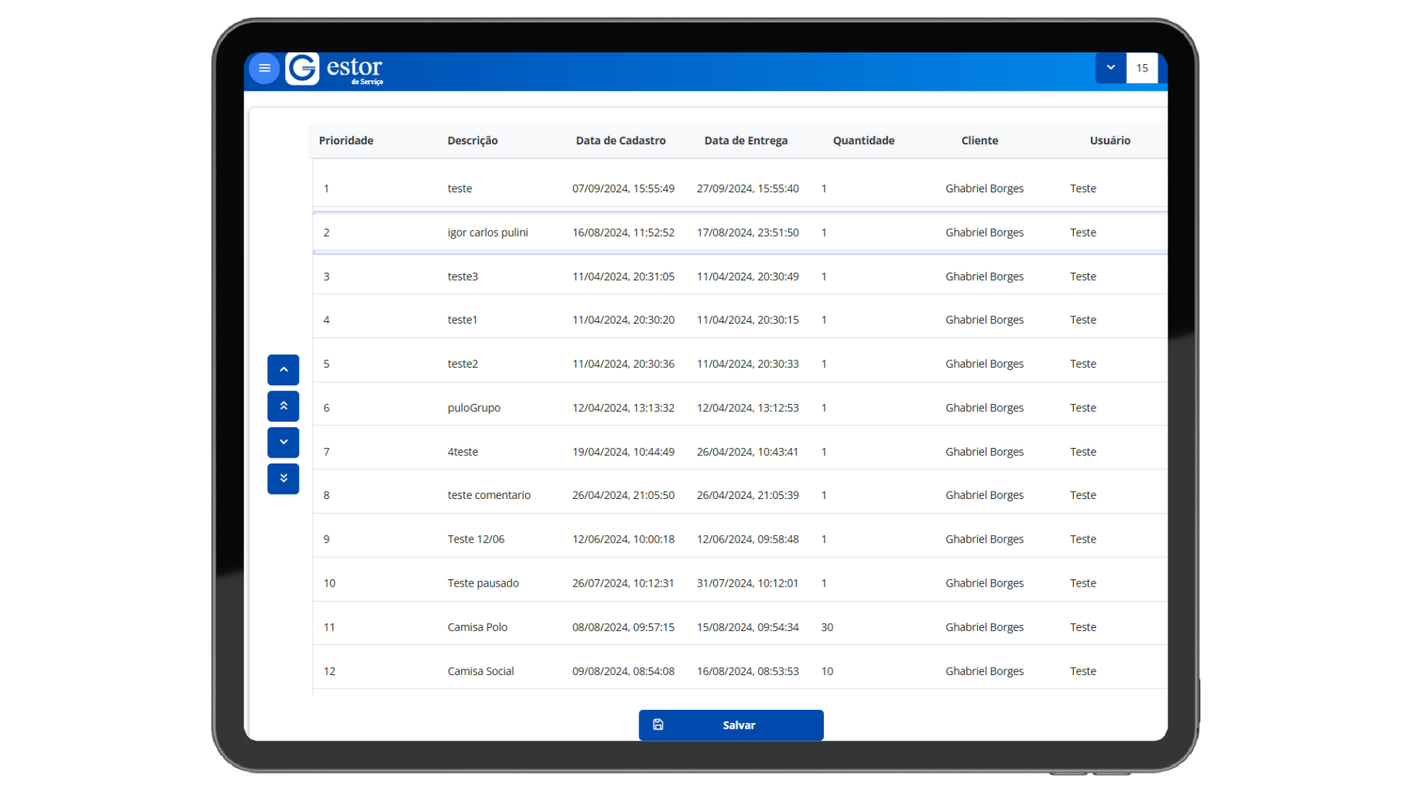Image resolution: width=1416 pixels, height=796 pixels.
Task: Click entrega date 17/08/2024, 23:51:50
Action: pyautogui.click(x=748, y=233)
